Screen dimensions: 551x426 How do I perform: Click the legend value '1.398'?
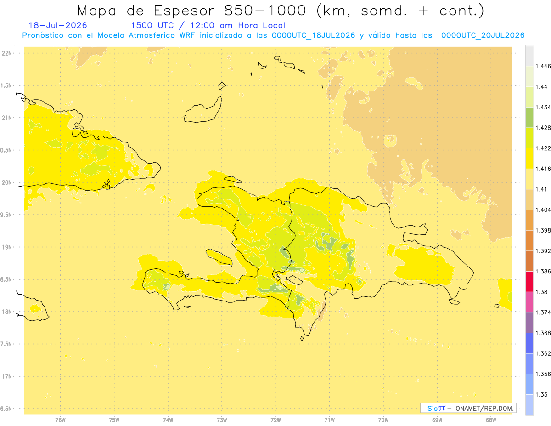543,230
